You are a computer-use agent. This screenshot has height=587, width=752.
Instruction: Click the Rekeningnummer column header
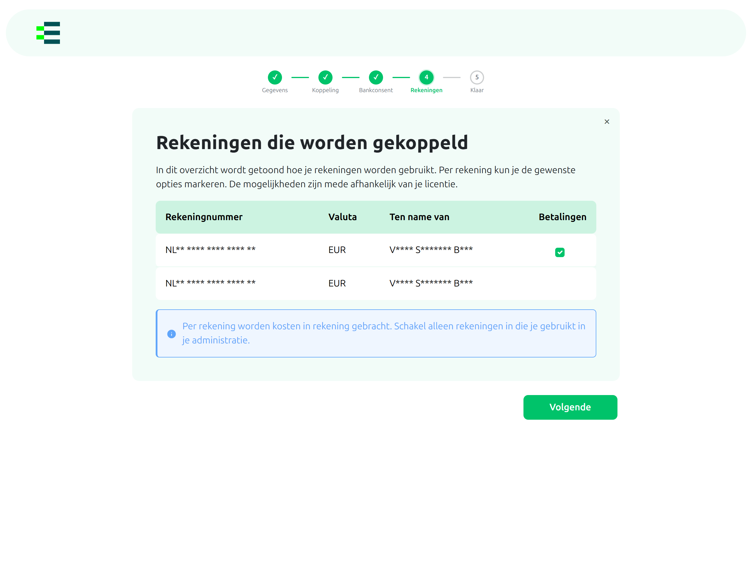coord(204,217)
